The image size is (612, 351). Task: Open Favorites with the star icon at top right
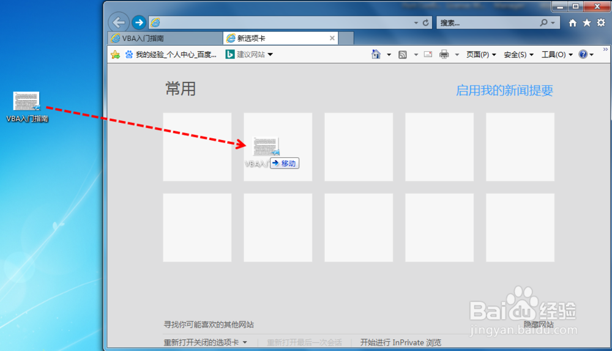click(587, 23)
